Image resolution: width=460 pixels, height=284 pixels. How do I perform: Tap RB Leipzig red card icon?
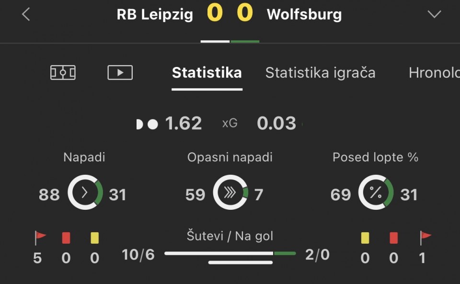[x=66, y=238]
